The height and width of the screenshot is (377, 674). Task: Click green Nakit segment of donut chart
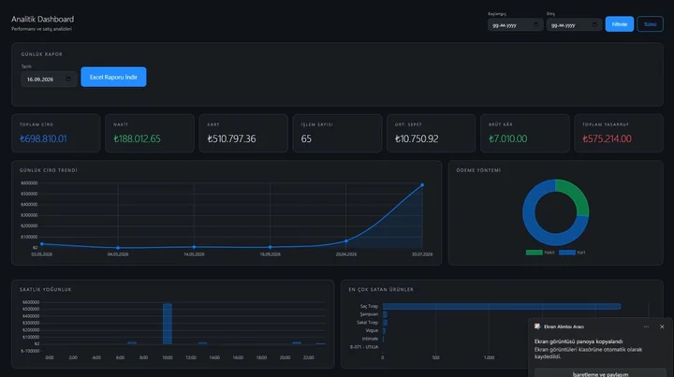[576, 194]
